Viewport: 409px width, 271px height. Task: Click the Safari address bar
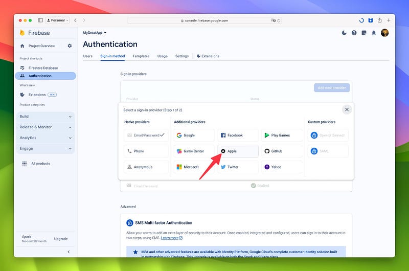204,20
